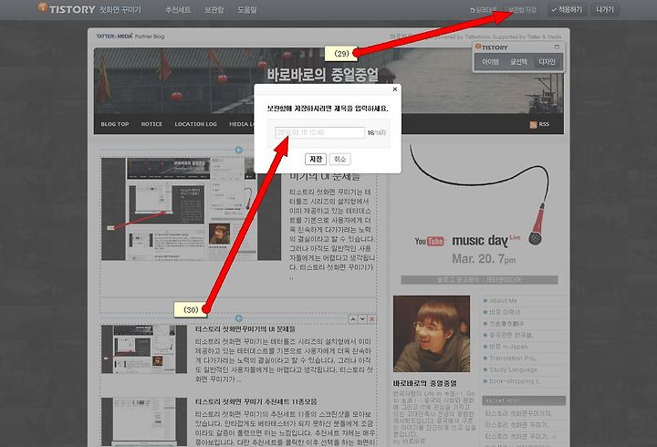The width and height of the screenshot is (657, 447).
Task: Delete the block with the red X icon
Action: [x=371, y=319]
